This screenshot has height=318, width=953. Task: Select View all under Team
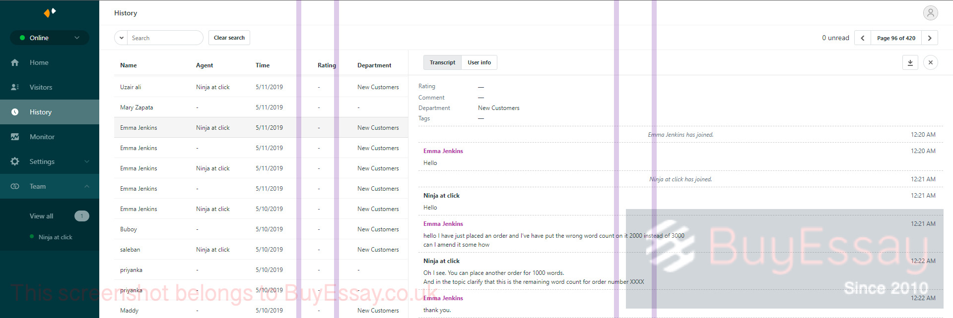[x=41, y=216]
